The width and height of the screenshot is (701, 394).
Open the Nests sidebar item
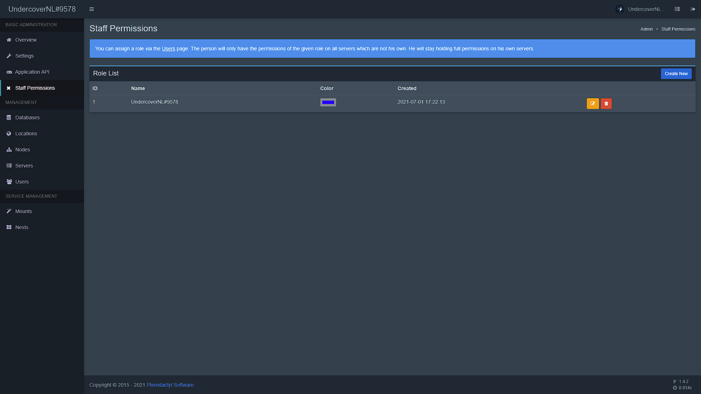(22, 227)
